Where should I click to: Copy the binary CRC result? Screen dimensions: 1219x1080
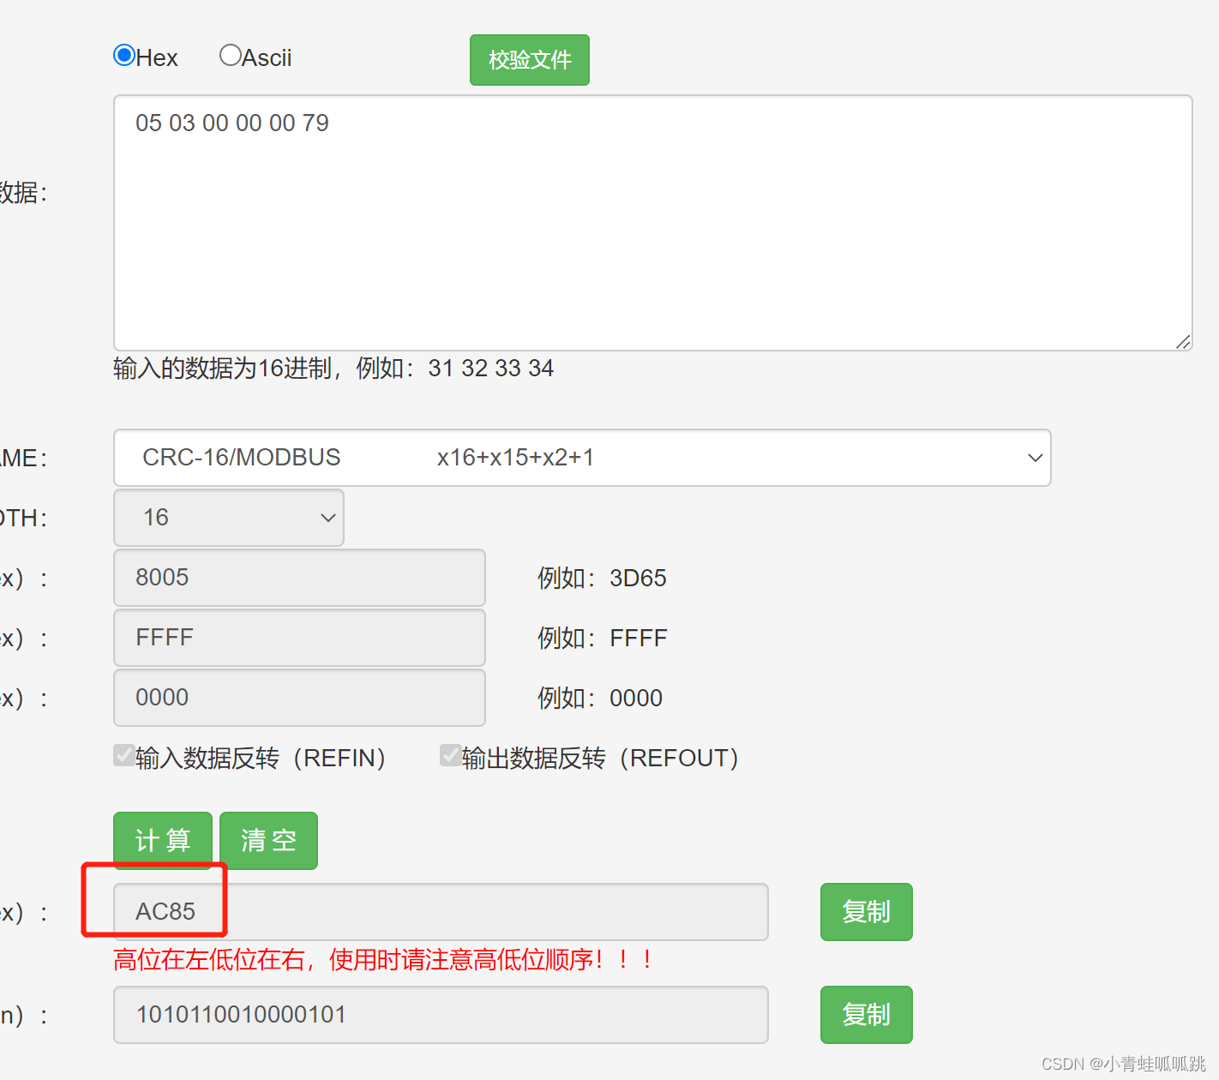click(866, 1015)
